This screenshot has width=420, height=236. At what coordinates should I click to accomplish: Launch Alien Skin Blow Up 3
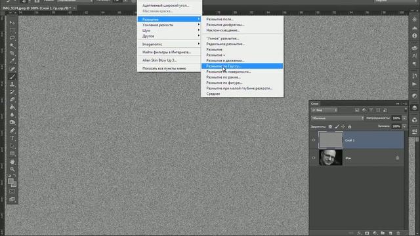169,60
